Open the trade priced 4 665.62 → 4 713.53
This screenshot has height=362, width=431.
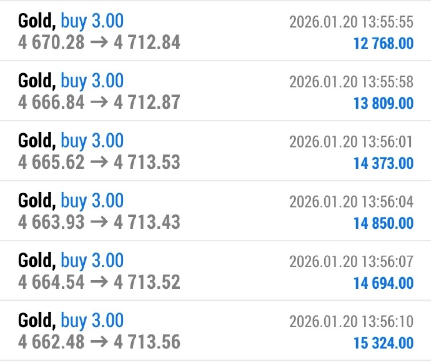99,162
